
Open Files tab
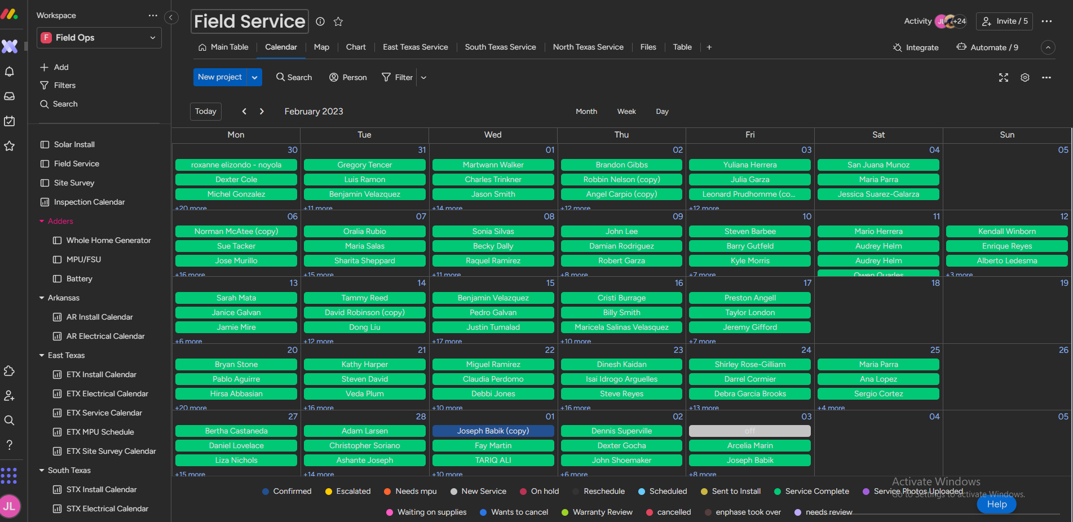[648, 47]
